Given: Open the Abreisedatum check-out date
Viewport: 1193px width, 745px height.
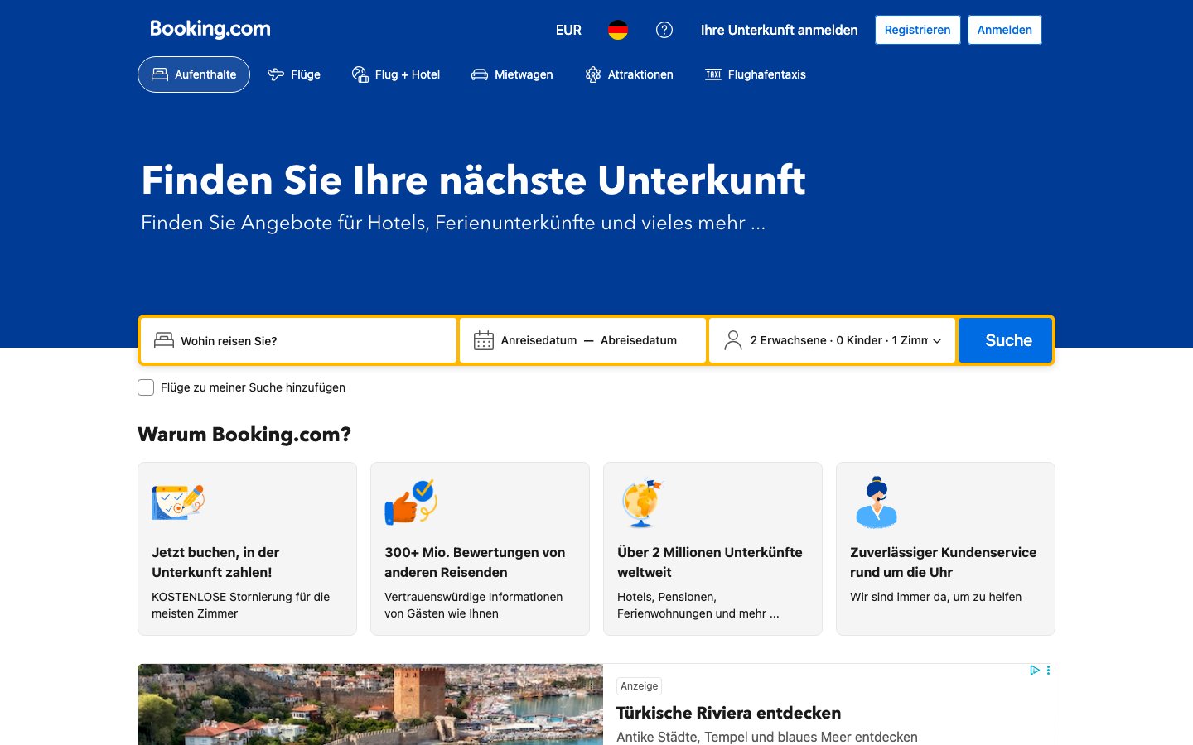Looking at the screenshot, I should pos(639,340).
